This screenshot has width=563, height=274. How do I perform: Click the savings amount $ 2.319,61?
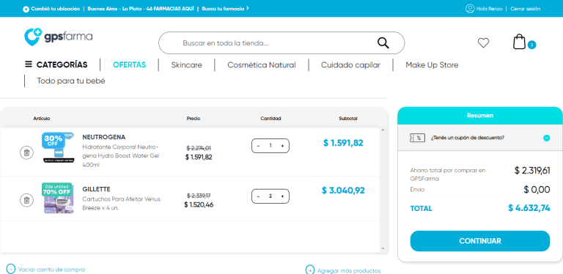click(x=531, y=171)
